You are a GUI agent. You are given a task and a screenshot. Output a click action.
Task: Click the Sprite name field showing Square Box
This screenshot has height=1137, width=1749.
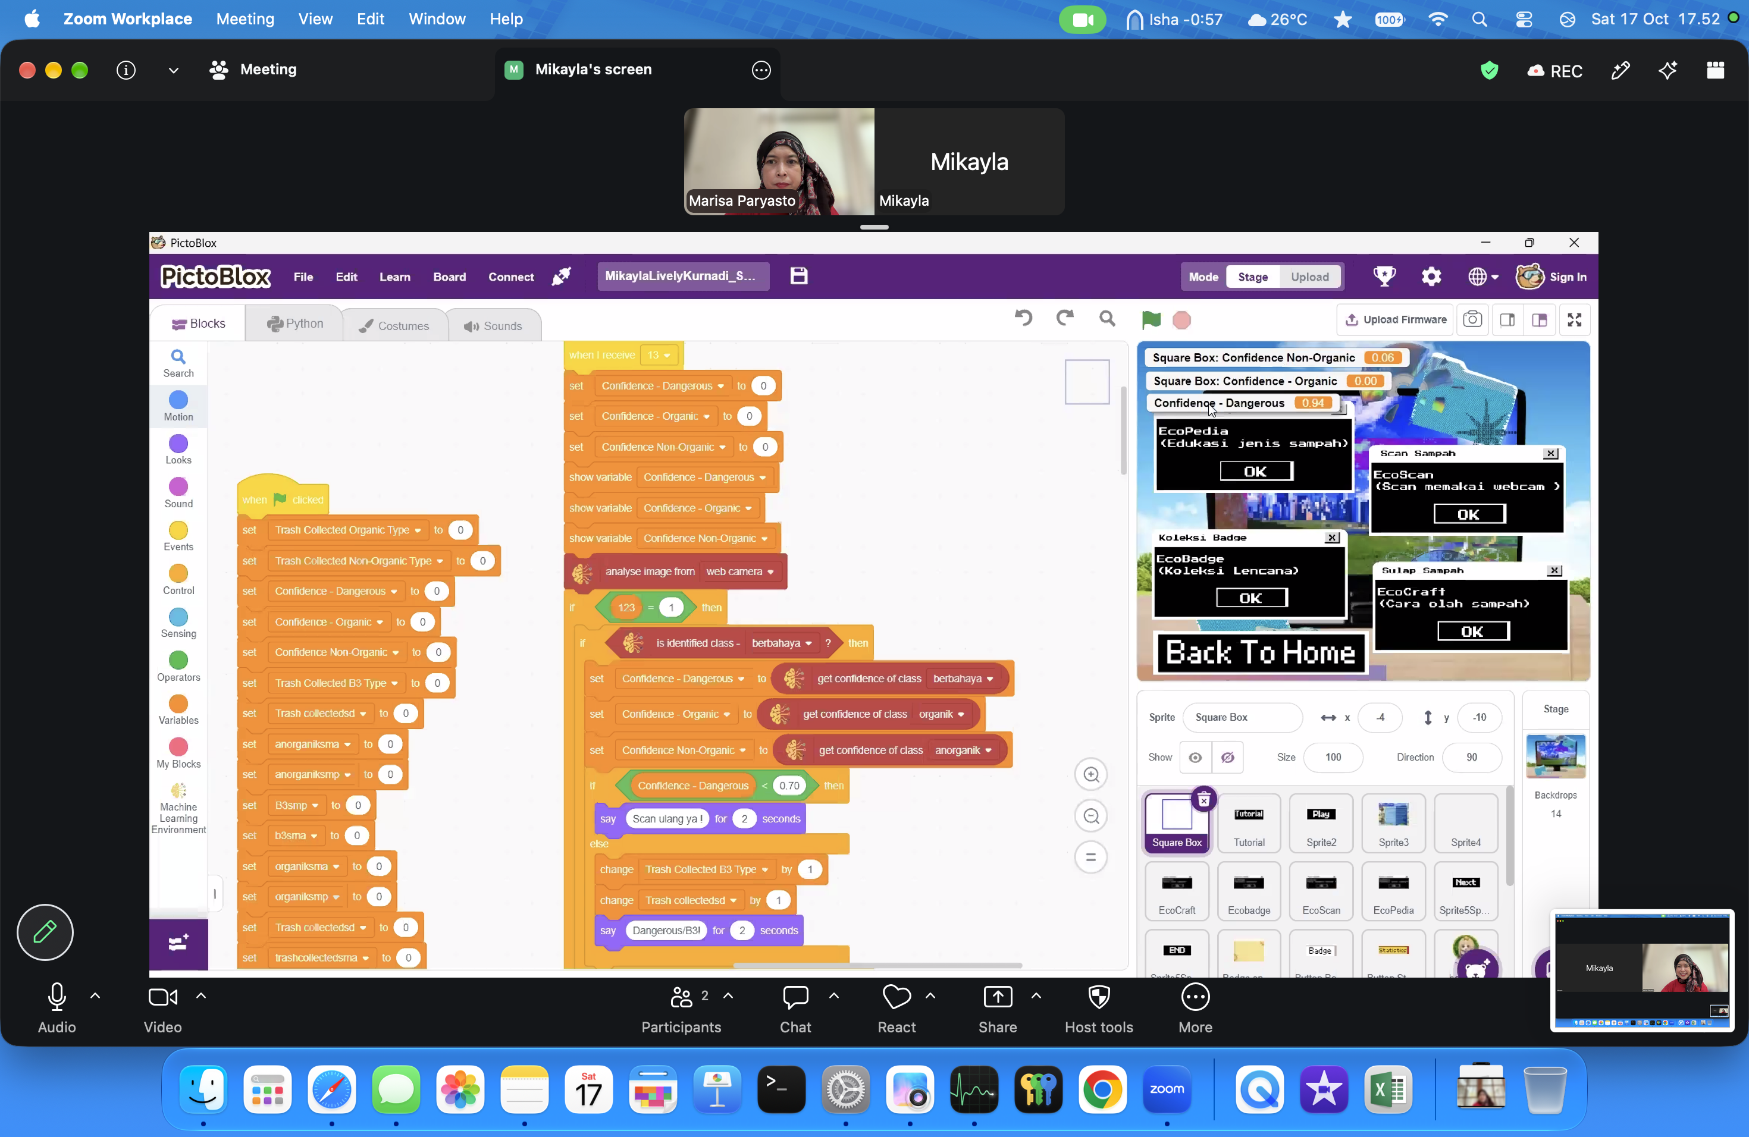pyautogui.click(x=1242, y=717)
